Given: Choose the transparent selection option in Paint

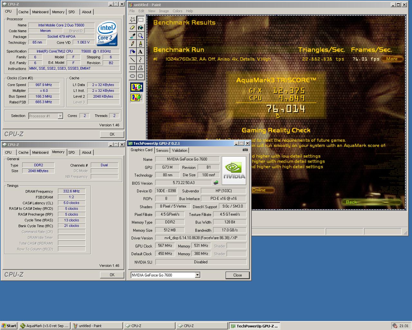Looking at the screenshot, I should pyautogui.click(x=136, y=97).
